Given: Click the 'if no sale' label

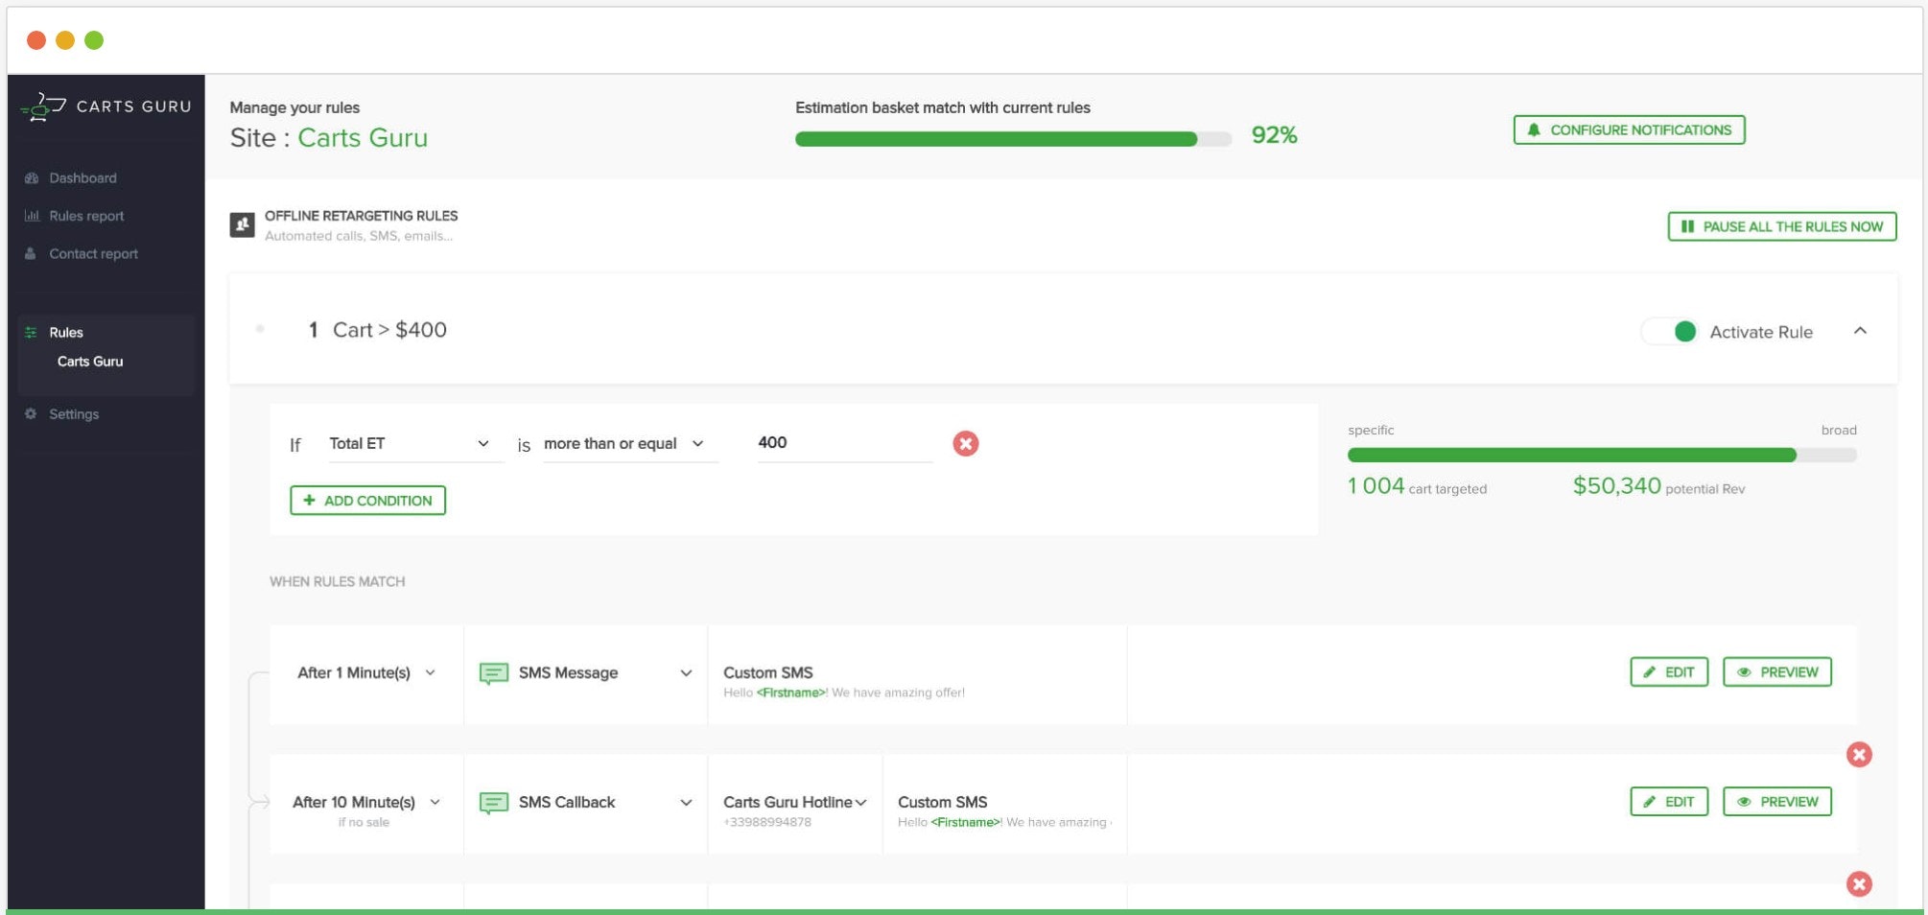Looking at the screenshot, I should [364, 823].
